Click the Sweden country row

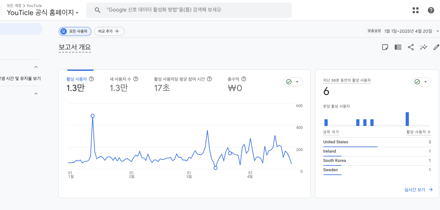[377, 170]
